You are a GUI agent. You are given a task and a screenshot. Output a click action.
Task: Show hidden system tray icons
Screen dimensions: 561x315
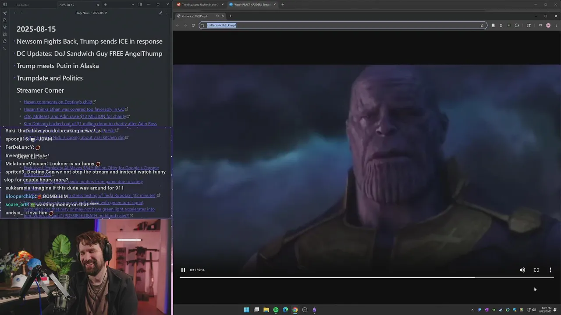(472, 310)
